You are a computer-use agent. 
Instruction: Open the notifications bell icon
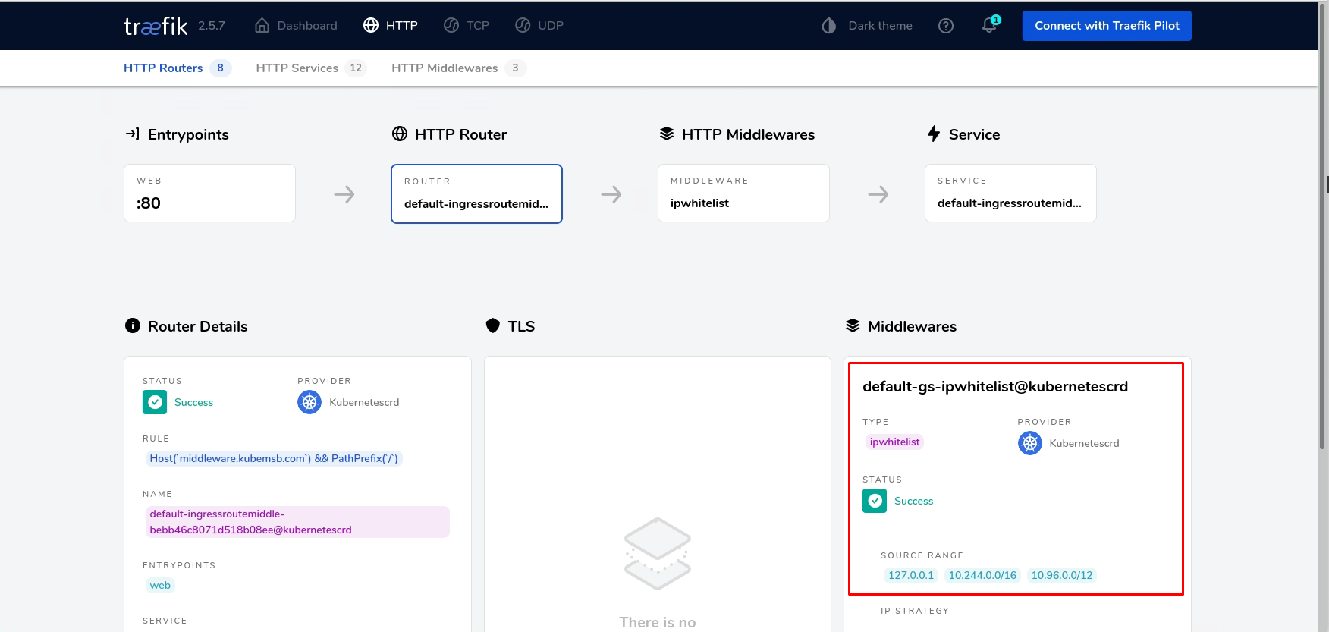pos(989,26)
